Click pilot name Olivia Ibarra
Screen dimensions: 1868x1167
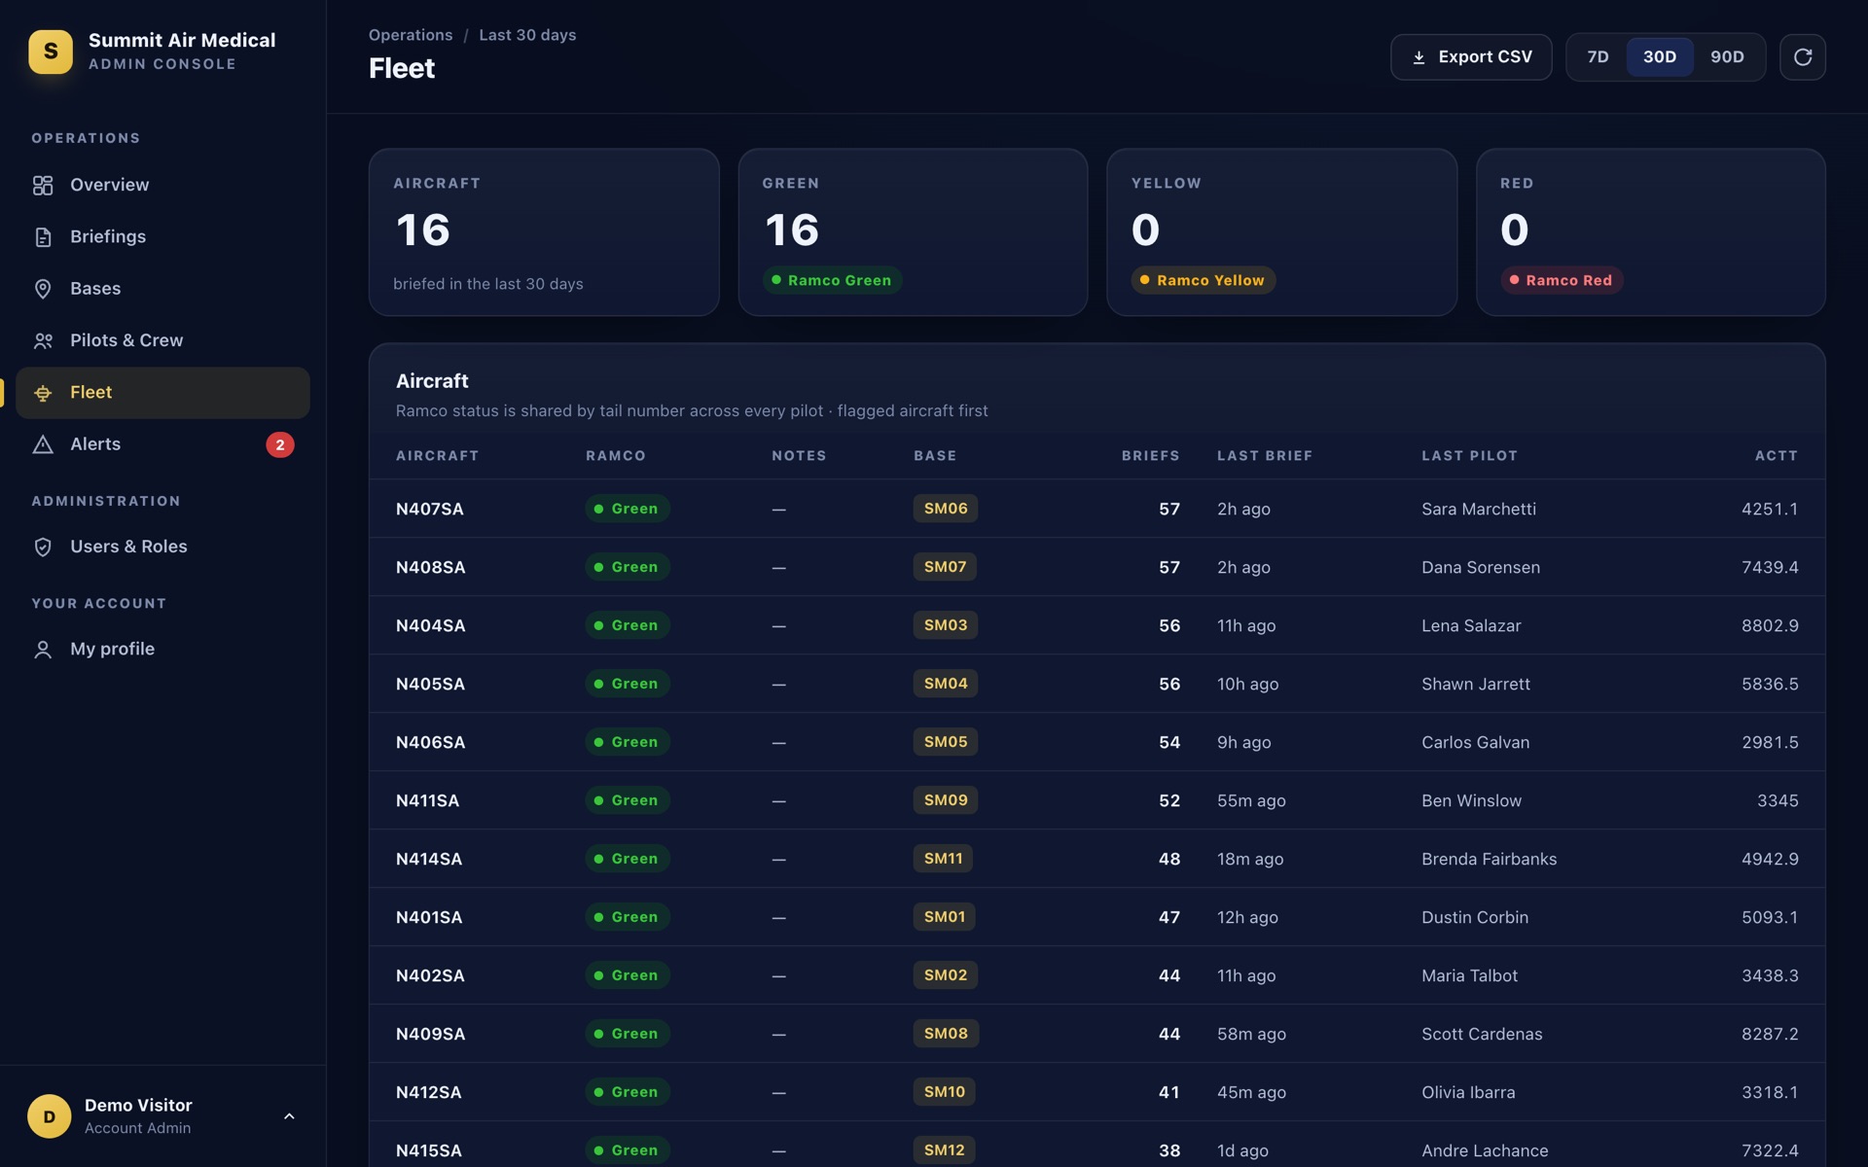(x=1468, y=1092)
